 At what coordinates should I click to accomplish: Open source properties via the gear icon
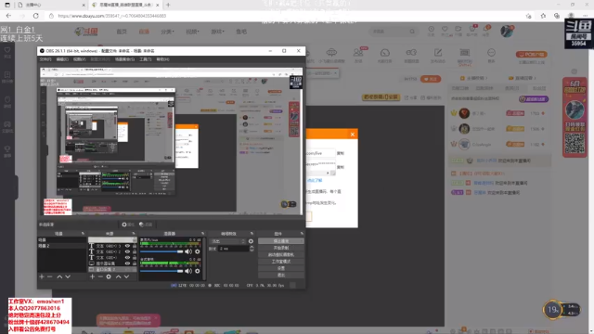[x=109, y=276]
